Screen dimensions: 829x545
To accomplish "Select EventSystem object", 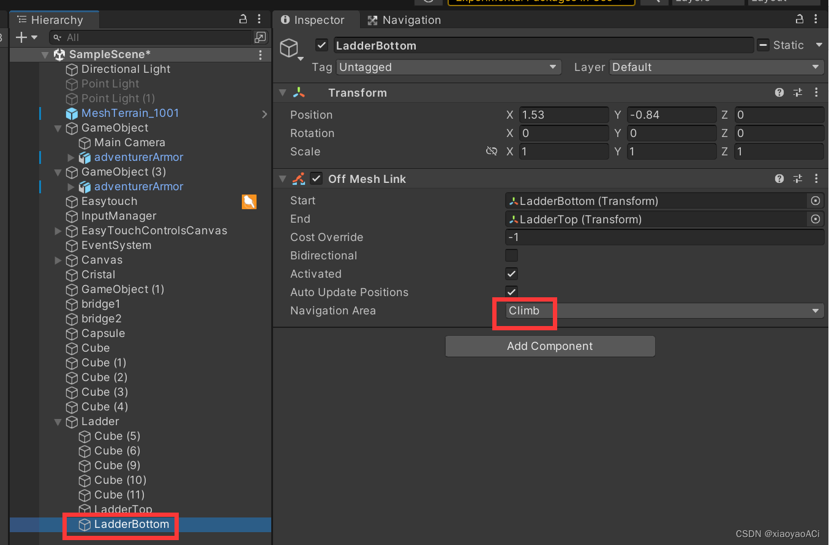I will coord(116,245).
